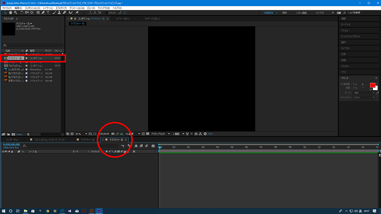381x214 pixels.
Task: Select the Clone Stamp tool
Action: [x=59, y=13]
